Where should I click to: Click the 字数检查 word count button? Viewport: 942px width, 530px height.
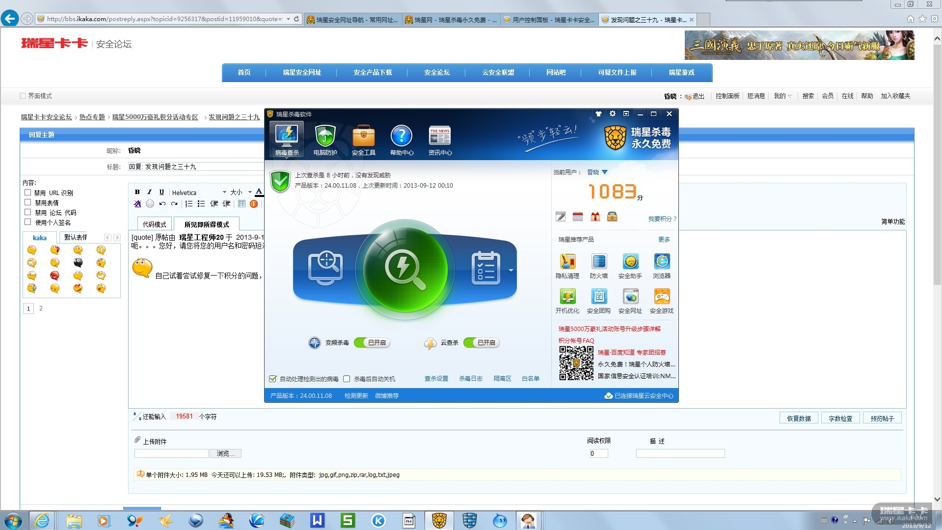pyautogui.click(x=840, y=418)
